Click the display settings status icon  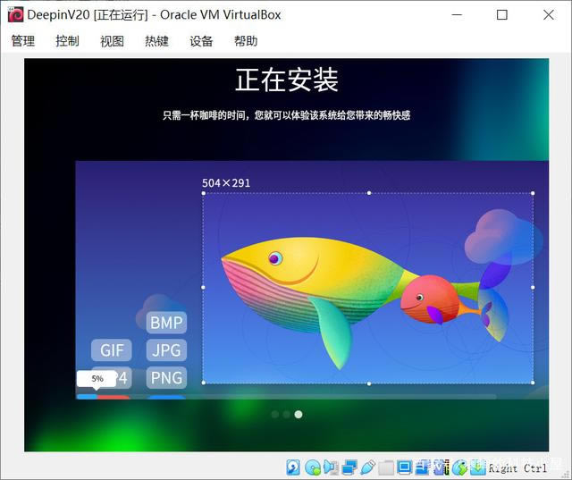coord(405,467)
